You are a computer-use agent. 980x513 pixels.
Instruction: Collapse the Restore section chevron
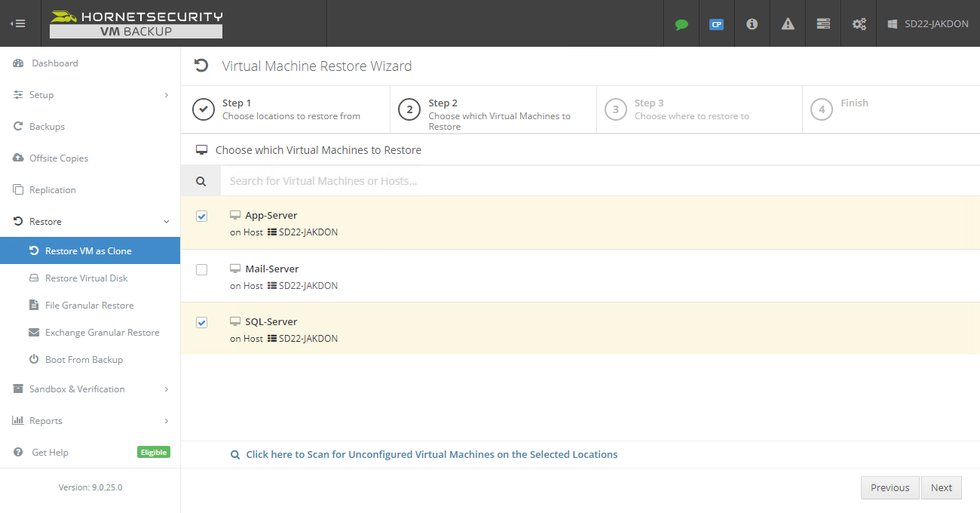165,221
